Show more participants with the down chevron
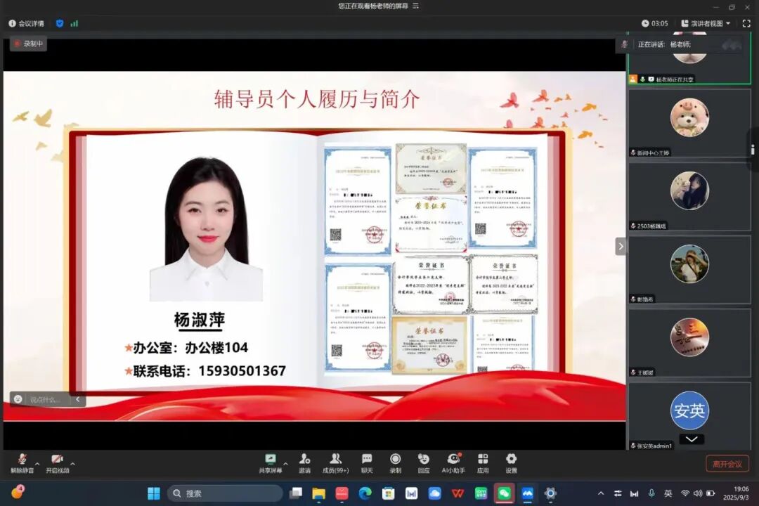759x506 pixels. [x=692, y=439]
